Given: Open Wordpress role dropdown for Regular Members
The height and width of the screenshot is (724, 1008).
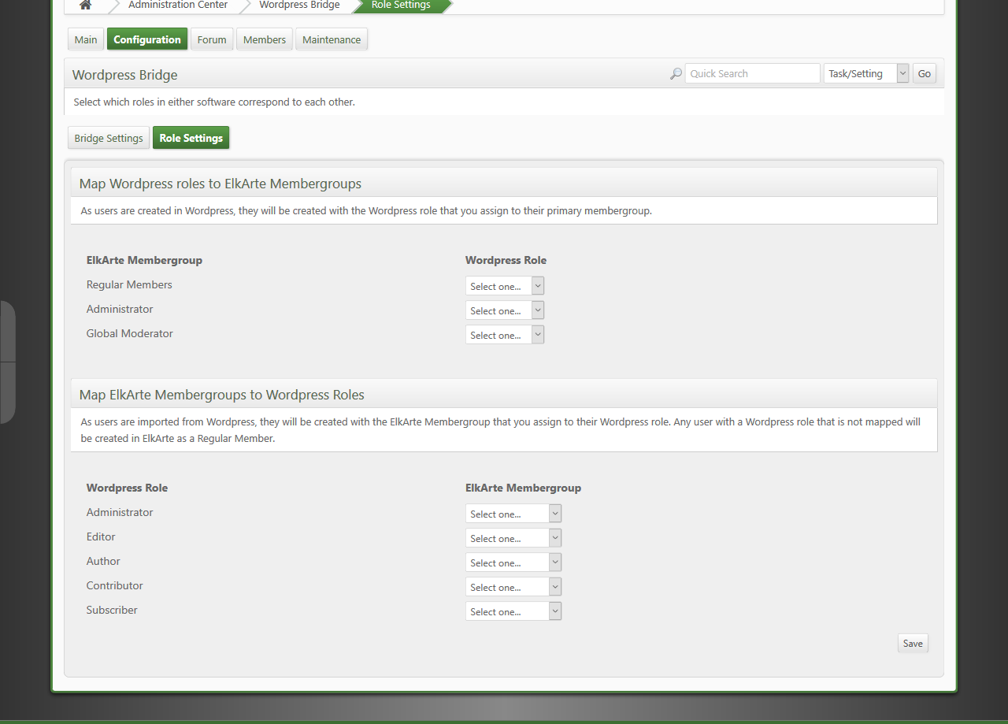Looking at the screenshot, I should (x=505, y=286).
